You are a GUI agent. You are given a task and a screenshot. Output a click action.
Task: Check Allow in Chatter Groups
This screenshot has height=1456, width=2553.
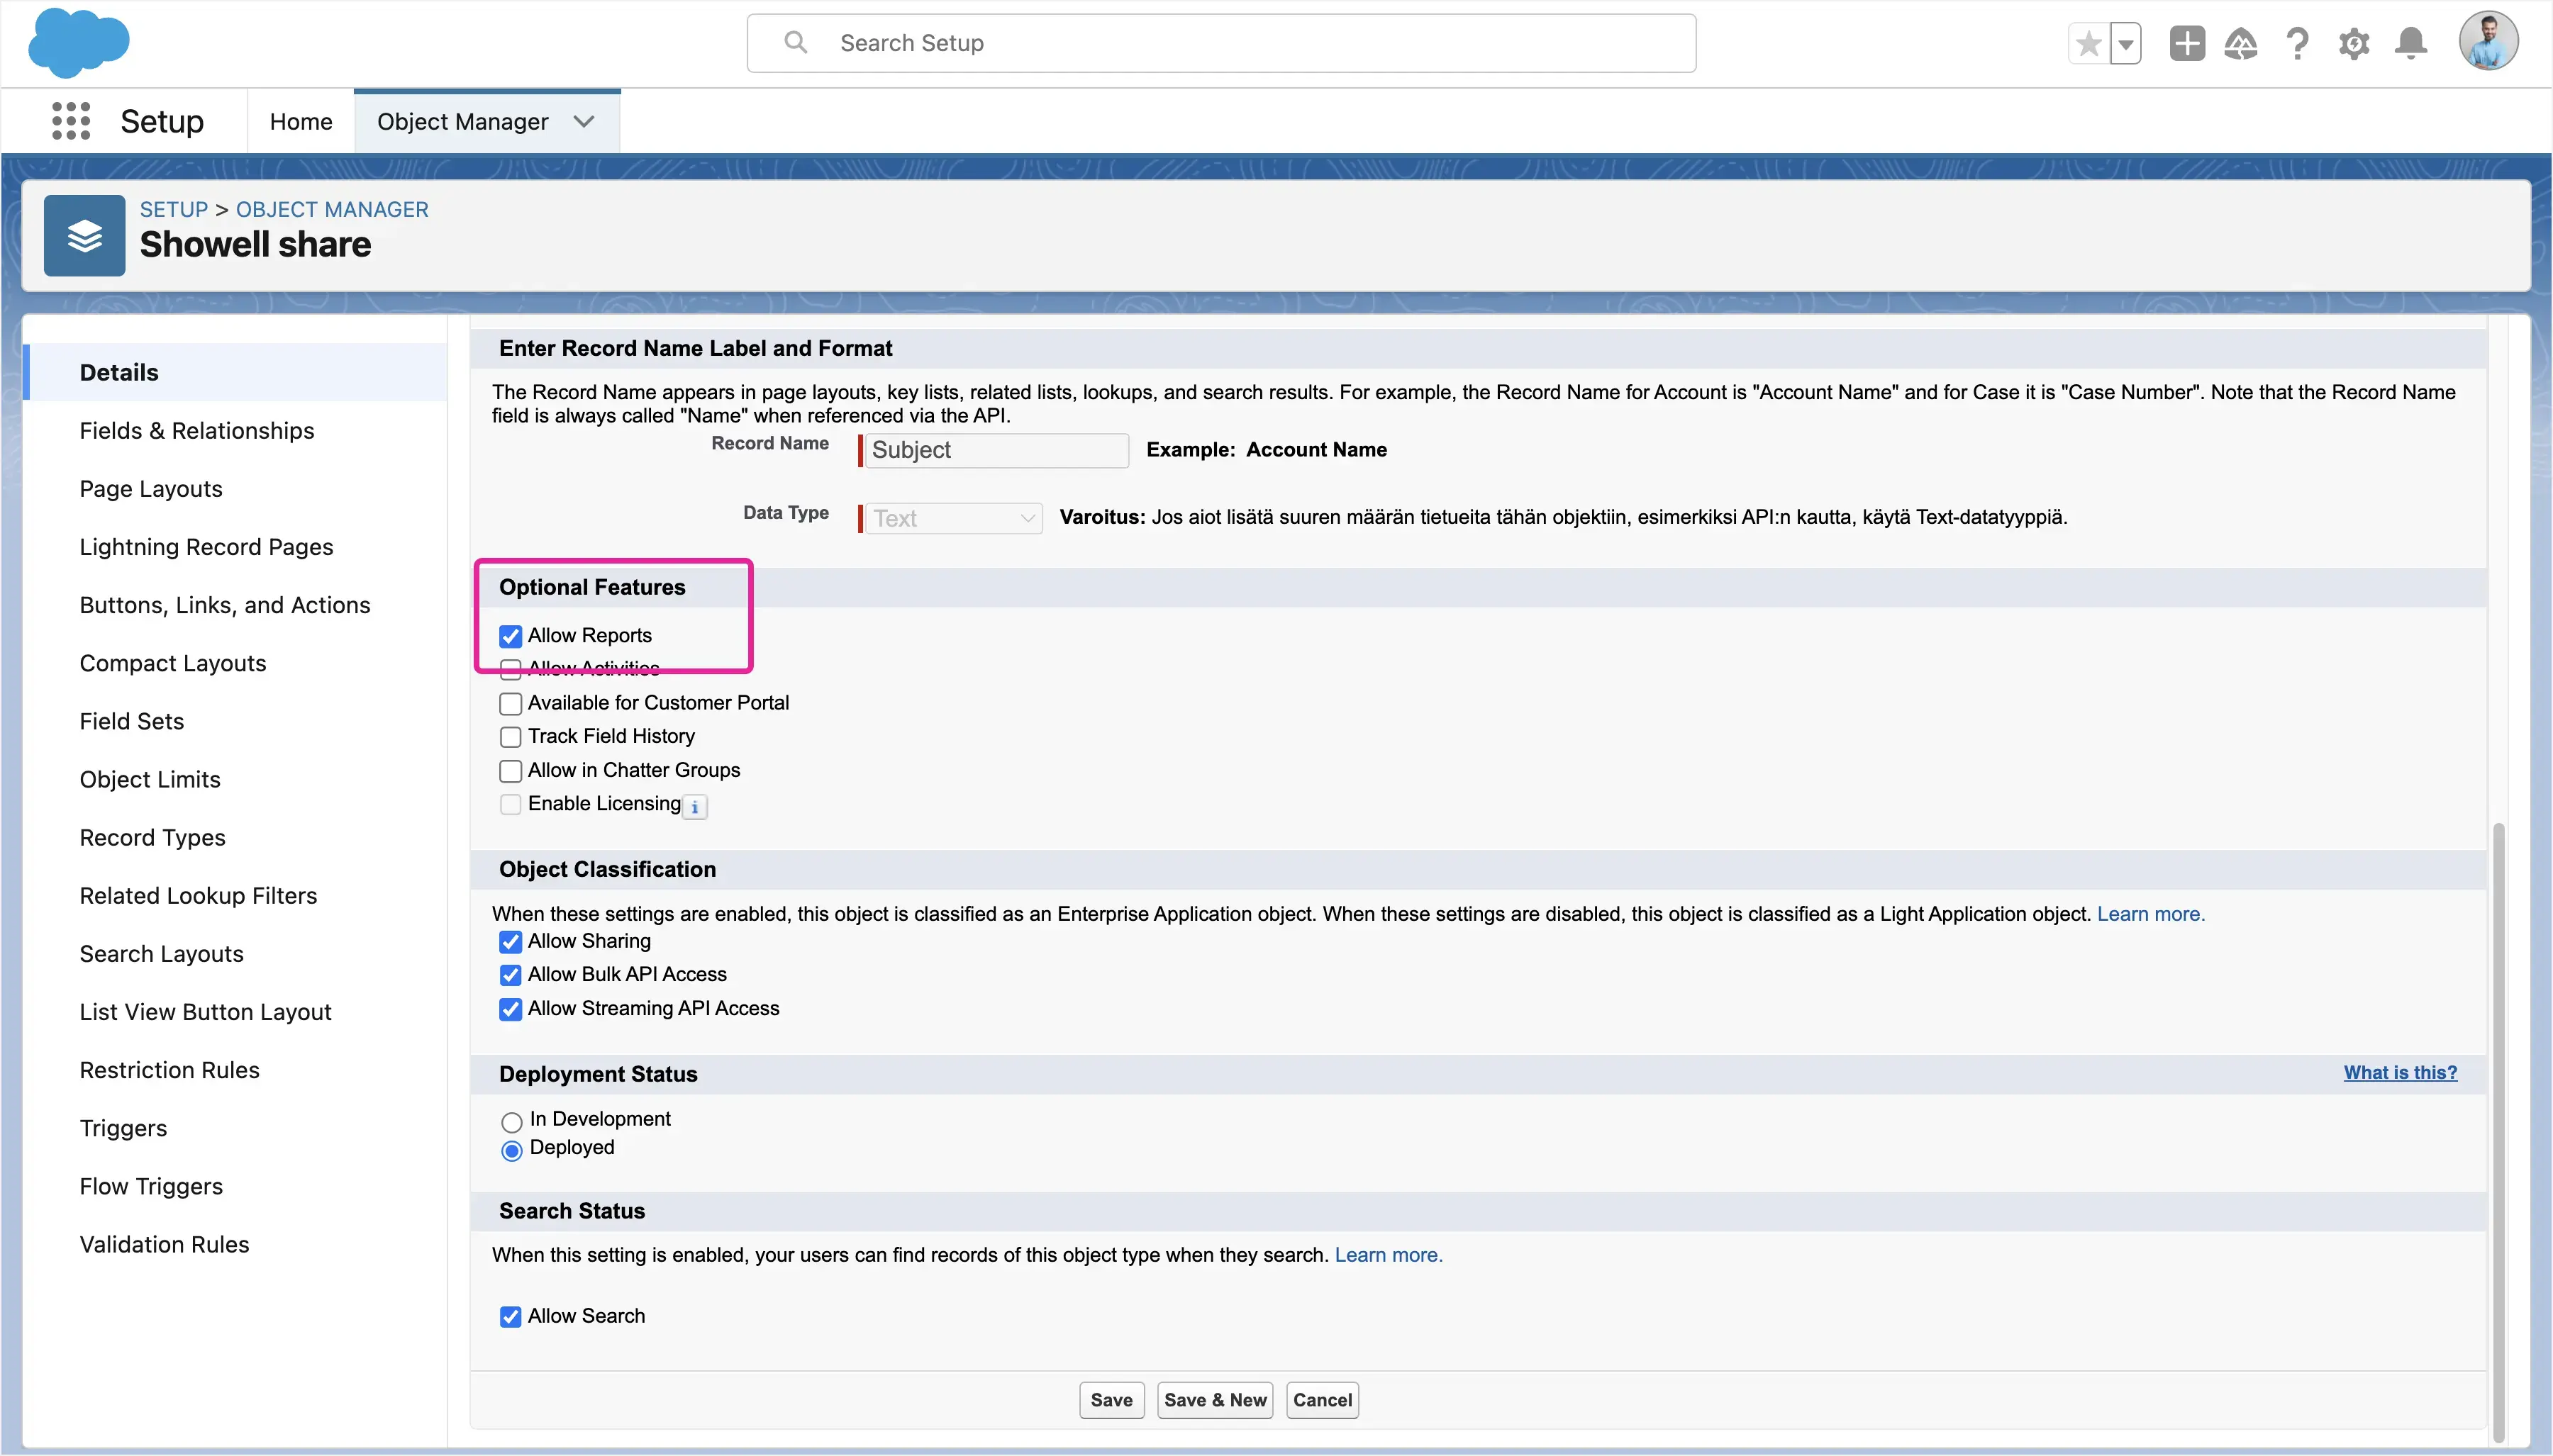click(x=510, y=771)
